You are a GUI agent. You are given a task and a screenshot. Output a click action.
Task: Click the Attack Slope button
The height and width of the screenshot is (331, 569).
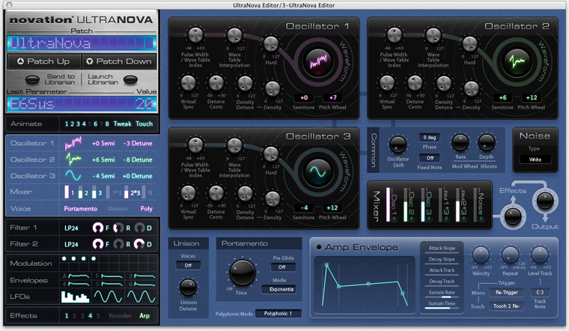[x=442, y=249]
